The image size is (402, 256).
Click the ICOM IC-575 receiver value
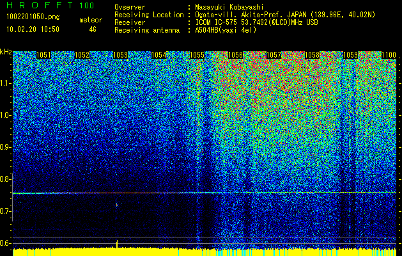(256, 22)
